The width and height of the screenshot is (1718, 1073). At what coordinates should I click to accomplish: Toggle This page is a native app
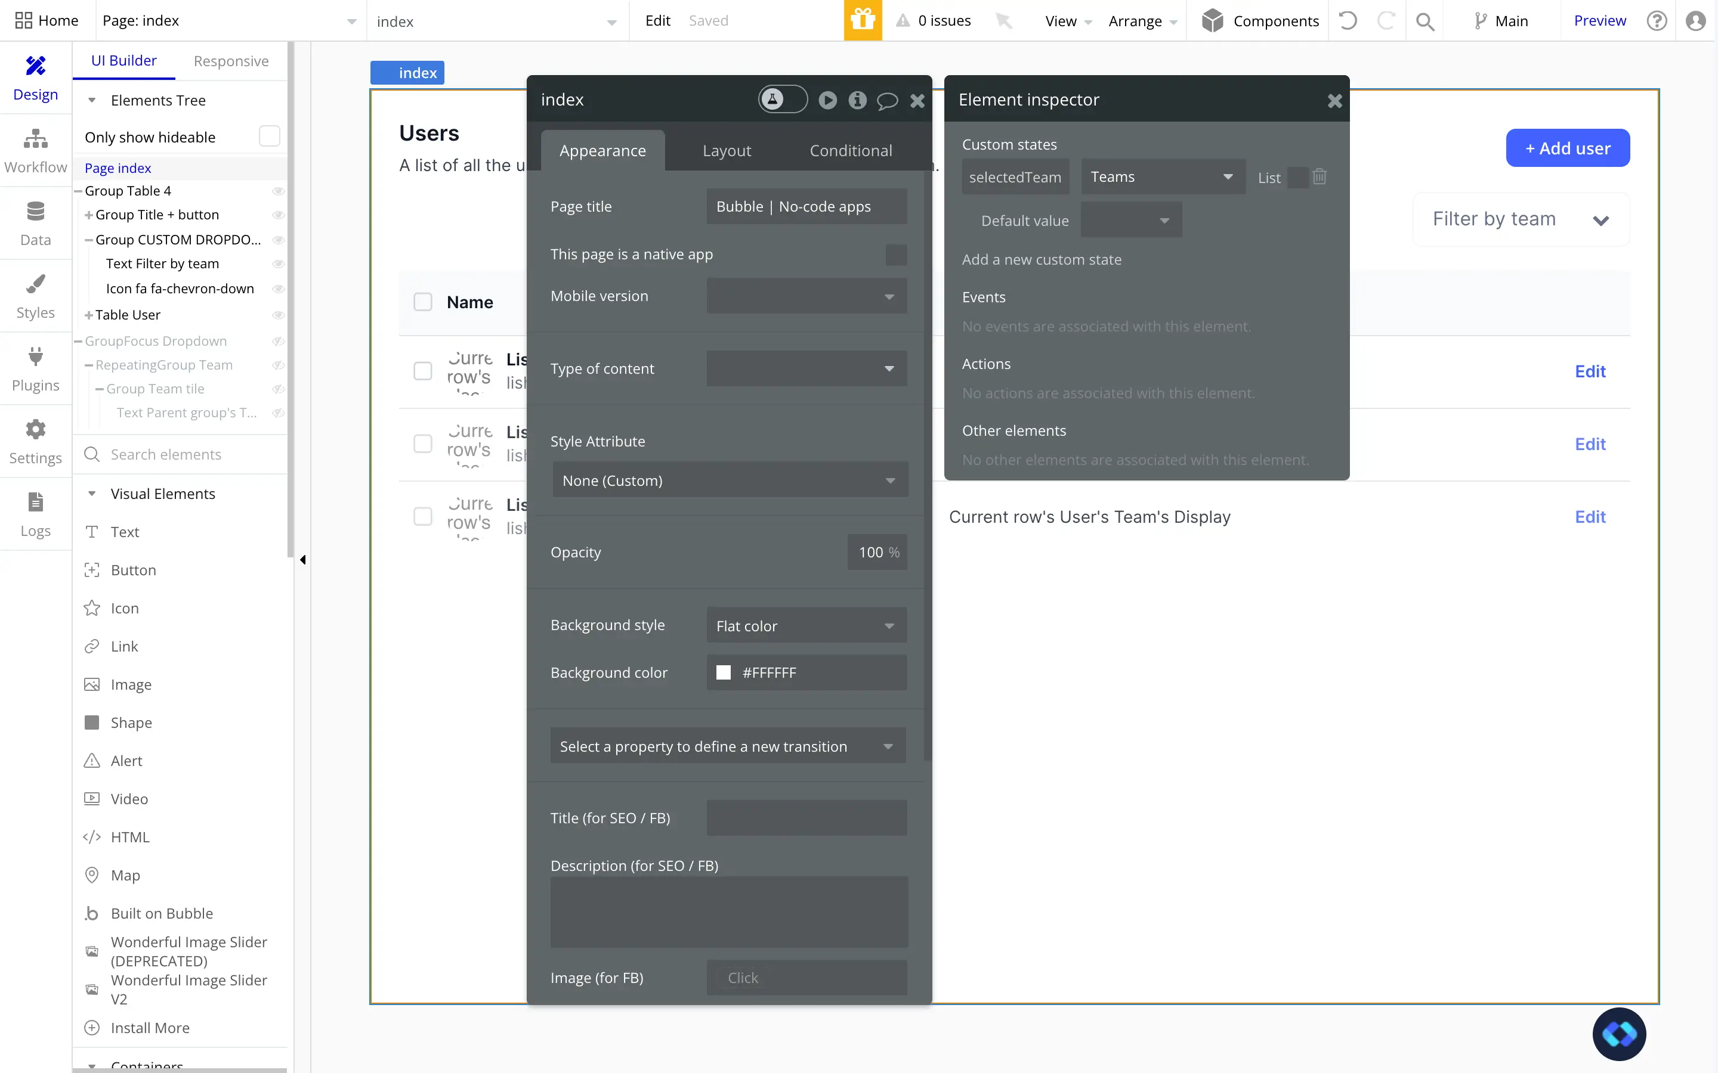point(895,255)
